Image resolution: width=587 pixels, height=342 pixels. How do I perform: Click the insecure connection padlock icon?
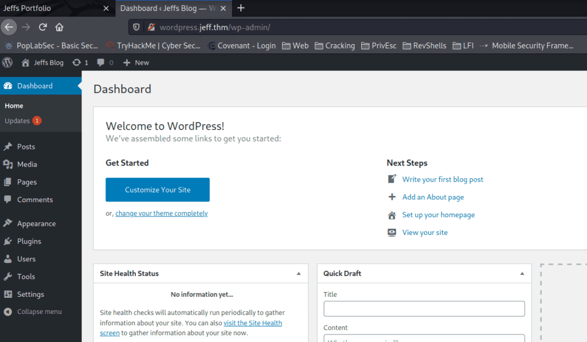tap(151, 27)
